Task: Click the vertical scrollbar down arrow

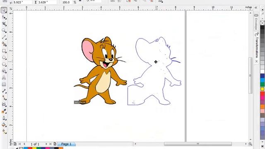Action: coord(251,139)
